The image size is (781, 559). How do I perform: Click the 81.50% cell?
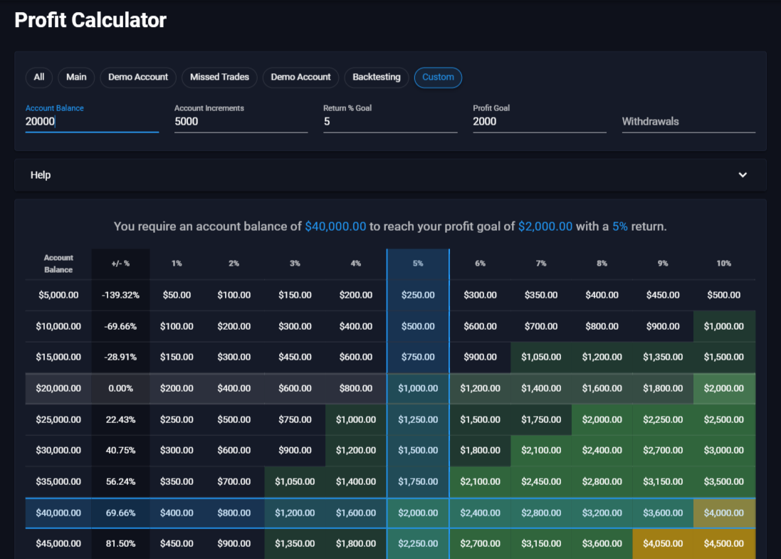pos(120,543)
